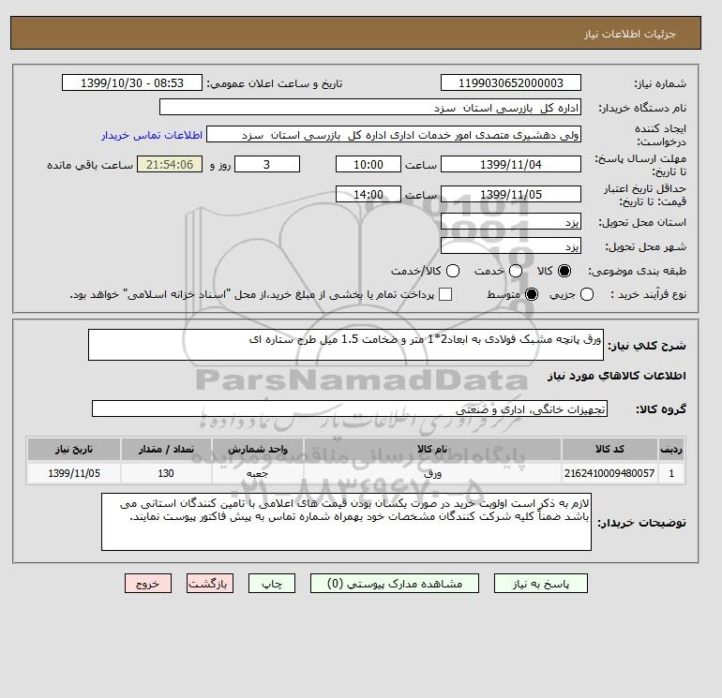Viewport: 722px width, 698px height.
Task: Select the خدمت radio button
Action: [516, 271]
